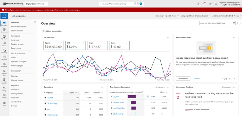Select Landing pages in side menu

click(17, 66)
